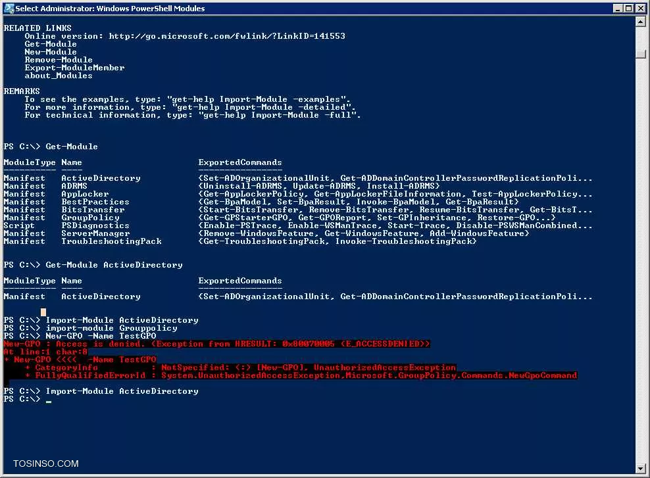Click the Script module type entry
Screen dimensions: 650x478
19,226
